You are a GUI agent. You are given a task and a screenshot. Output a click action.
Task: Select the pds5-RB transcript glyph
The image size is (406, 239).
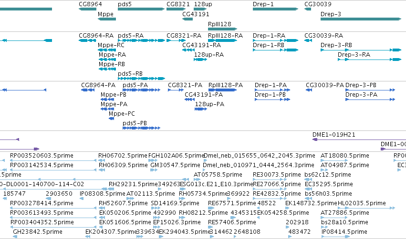(x=141, y=79)
